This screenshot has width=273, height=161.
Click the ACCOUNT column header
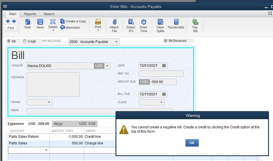click(x=17, y=131)
